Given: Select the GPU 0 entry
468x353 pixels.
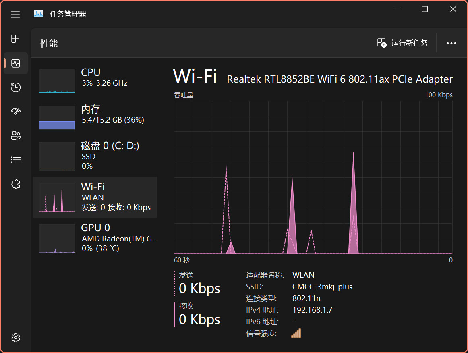Looking at the screenshot, I should coord(95,238).
